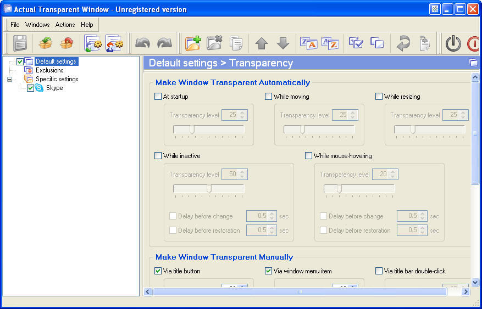Click horizontal scrollbar left arrow

pos(148,292)
